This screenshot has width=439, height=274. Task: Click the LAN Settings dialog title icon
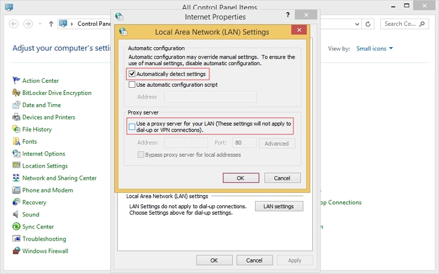(x=123, y=32)
